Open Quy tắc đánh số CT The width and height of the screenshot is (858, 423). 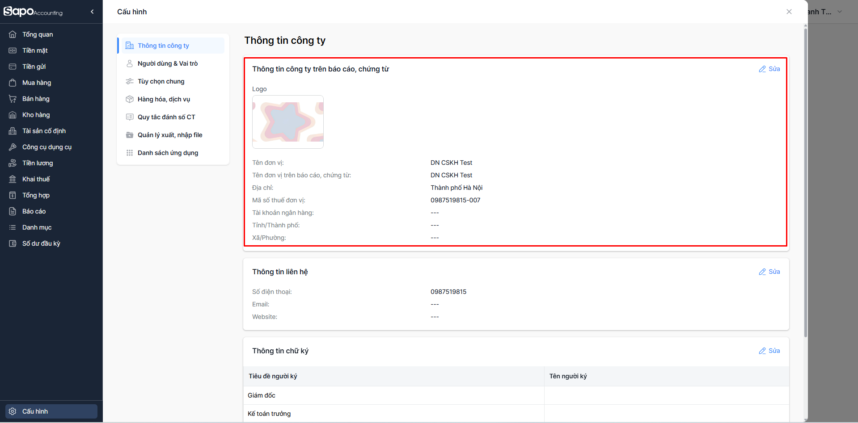(x=166, y=117)
